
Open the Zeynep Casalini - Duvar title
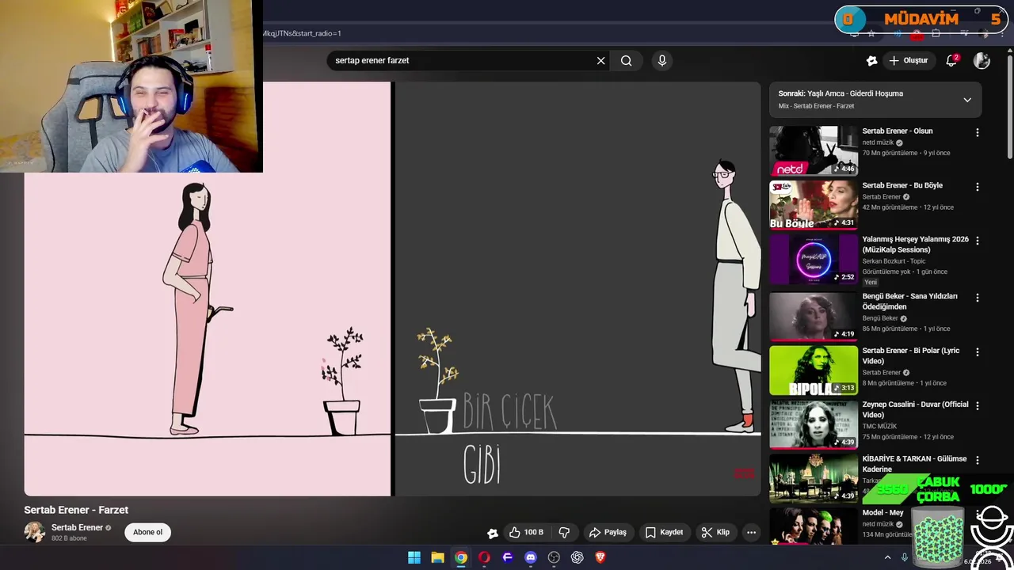point(915,409)
